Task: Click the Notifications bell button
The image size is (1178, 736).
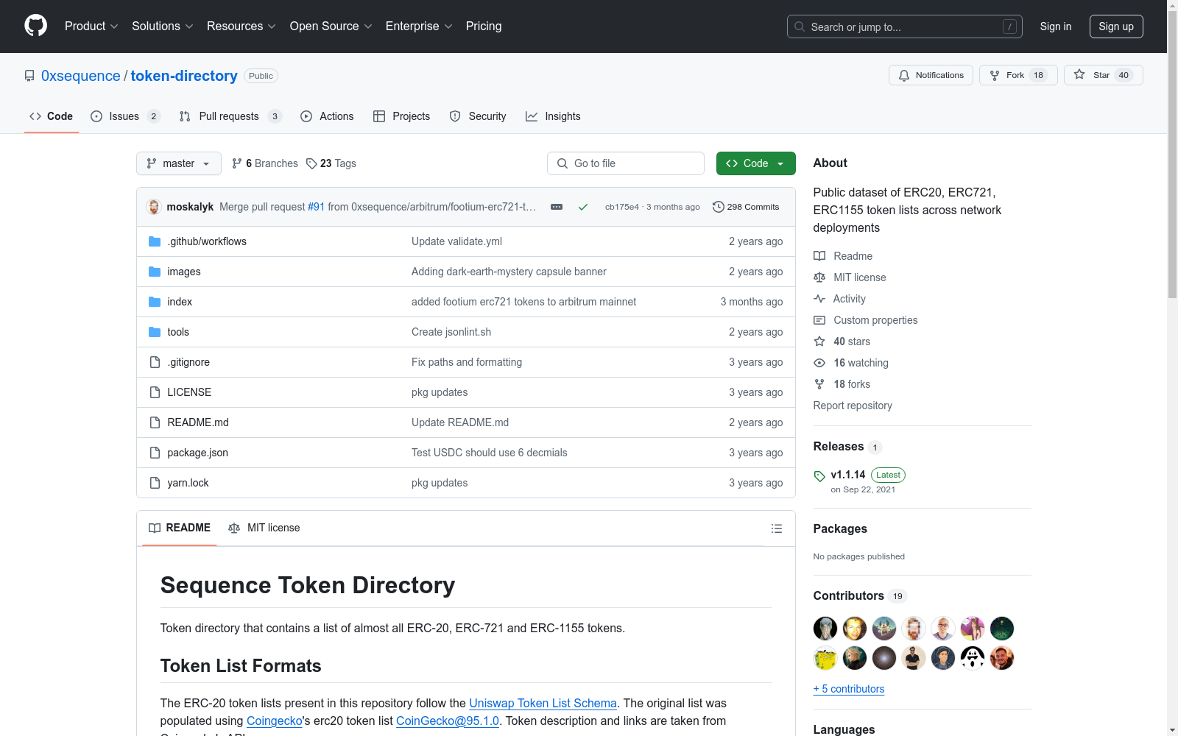Action: pyautogui.click(x=931, y=75)
